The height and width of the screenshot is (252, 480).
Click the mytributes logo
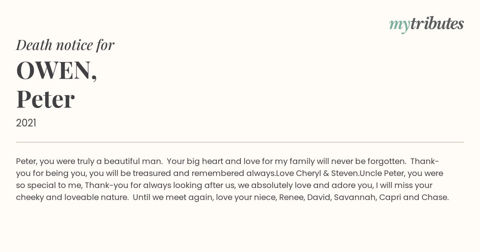(426, 24)
